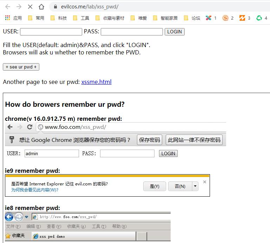Open the xssme.html link
The height and width of the screenshot is (243, 270).
pos(97,82)
